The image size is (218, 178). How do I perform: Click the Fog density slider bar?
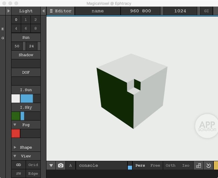click(x=30, y=134)
